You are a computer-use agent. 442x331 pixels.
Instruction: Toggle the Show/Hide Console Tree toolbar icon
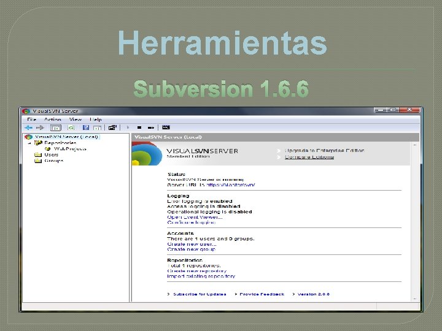click(x=55, y=127)
